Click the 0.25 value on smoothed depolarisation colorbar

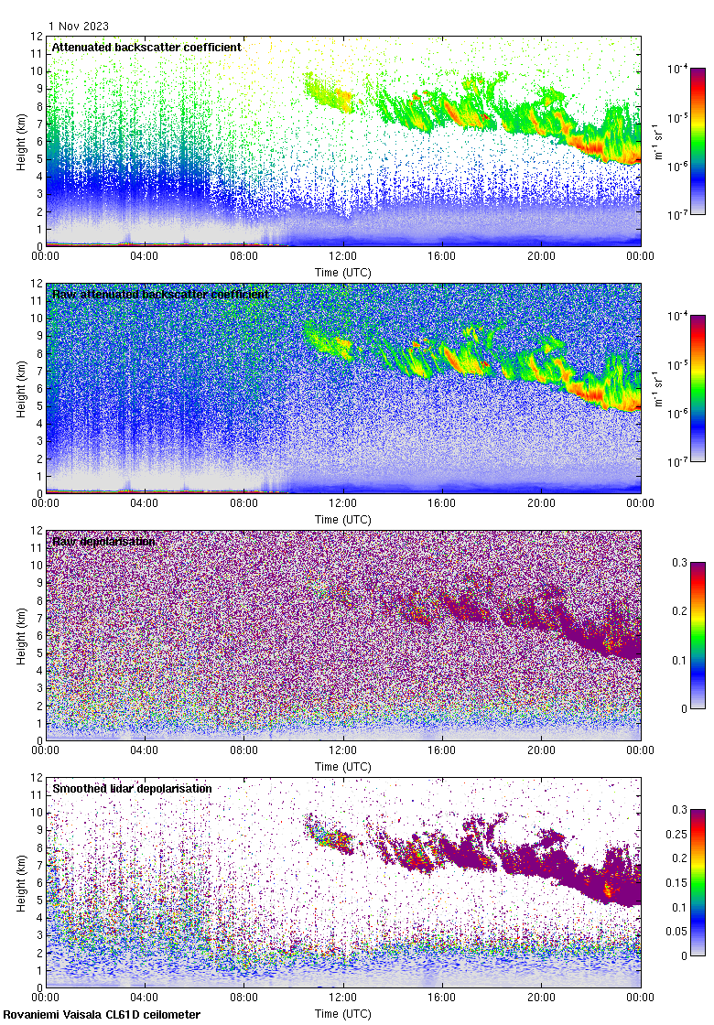pos(676,834)
